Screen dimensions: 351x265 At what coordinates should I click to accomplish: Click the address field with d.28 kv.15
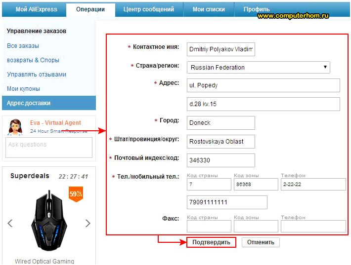(263, 104)
